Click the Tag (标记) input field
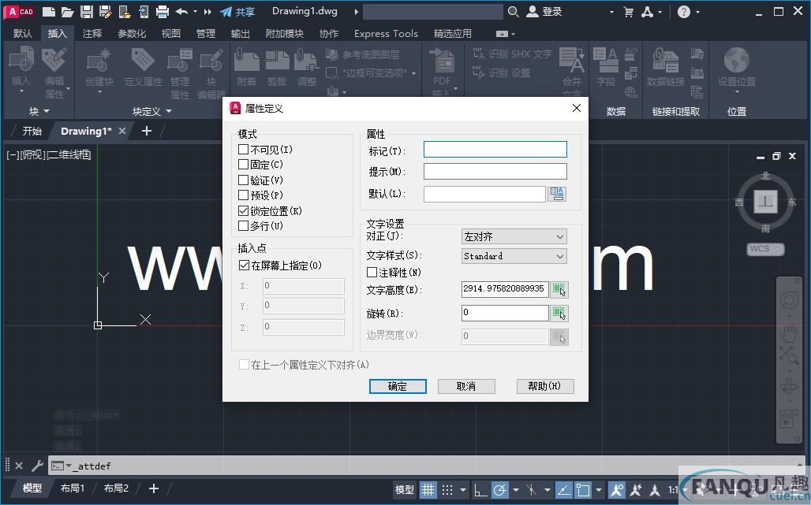 pyautogui.click(x=495, y=150)
